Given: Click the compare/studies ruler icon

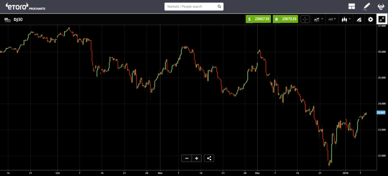Looking at the screenshot, I should [x=359, y=19].
